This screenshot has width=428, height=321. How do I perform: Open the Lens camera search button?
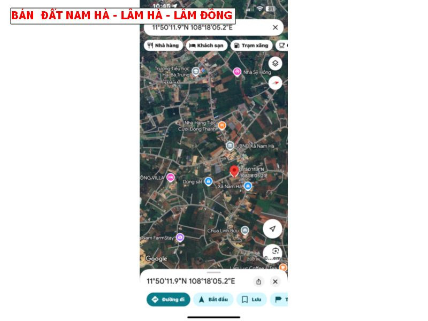pyautogui.click(x=273, y=253)
